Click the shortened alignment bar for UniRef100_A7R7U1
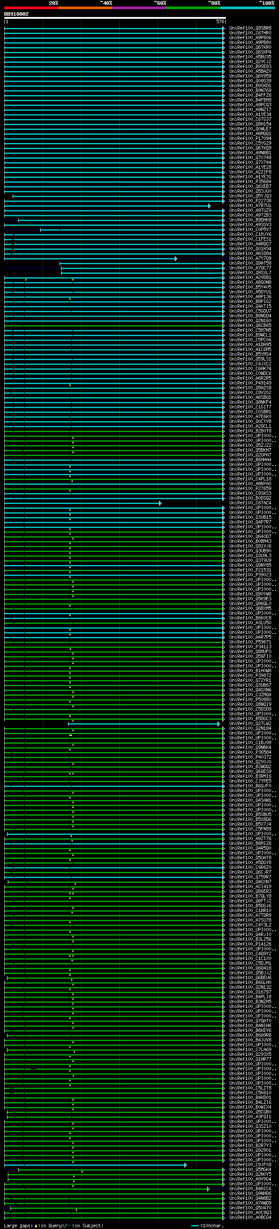 pos(107,206)
